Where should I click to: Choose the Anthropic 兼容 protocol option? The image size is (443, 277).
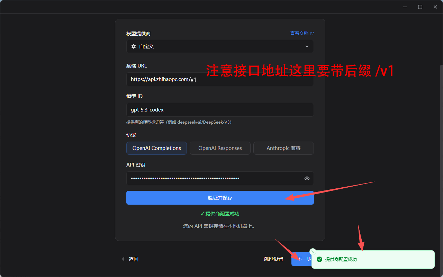point(283,148)
